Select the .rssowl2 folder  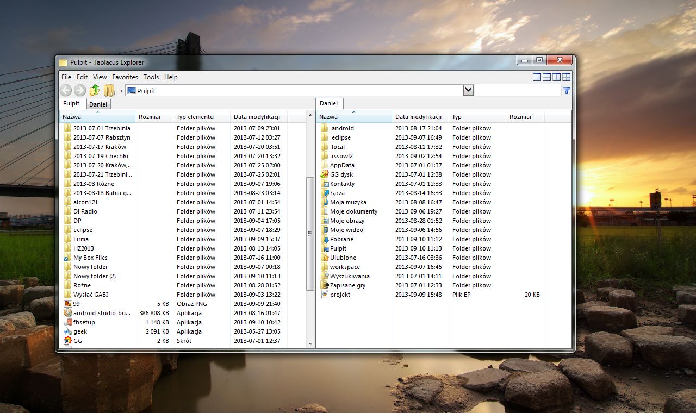341,156
